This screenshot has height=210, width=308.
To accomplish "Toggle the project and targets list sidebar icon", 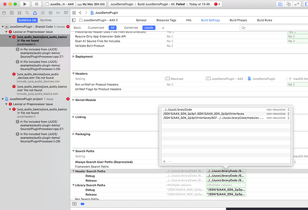I will point(74,20).
